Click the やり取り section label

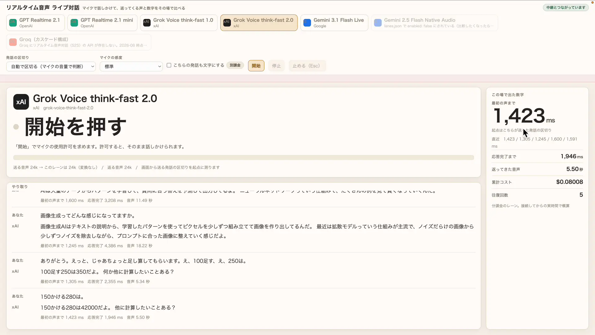[20, 187]
